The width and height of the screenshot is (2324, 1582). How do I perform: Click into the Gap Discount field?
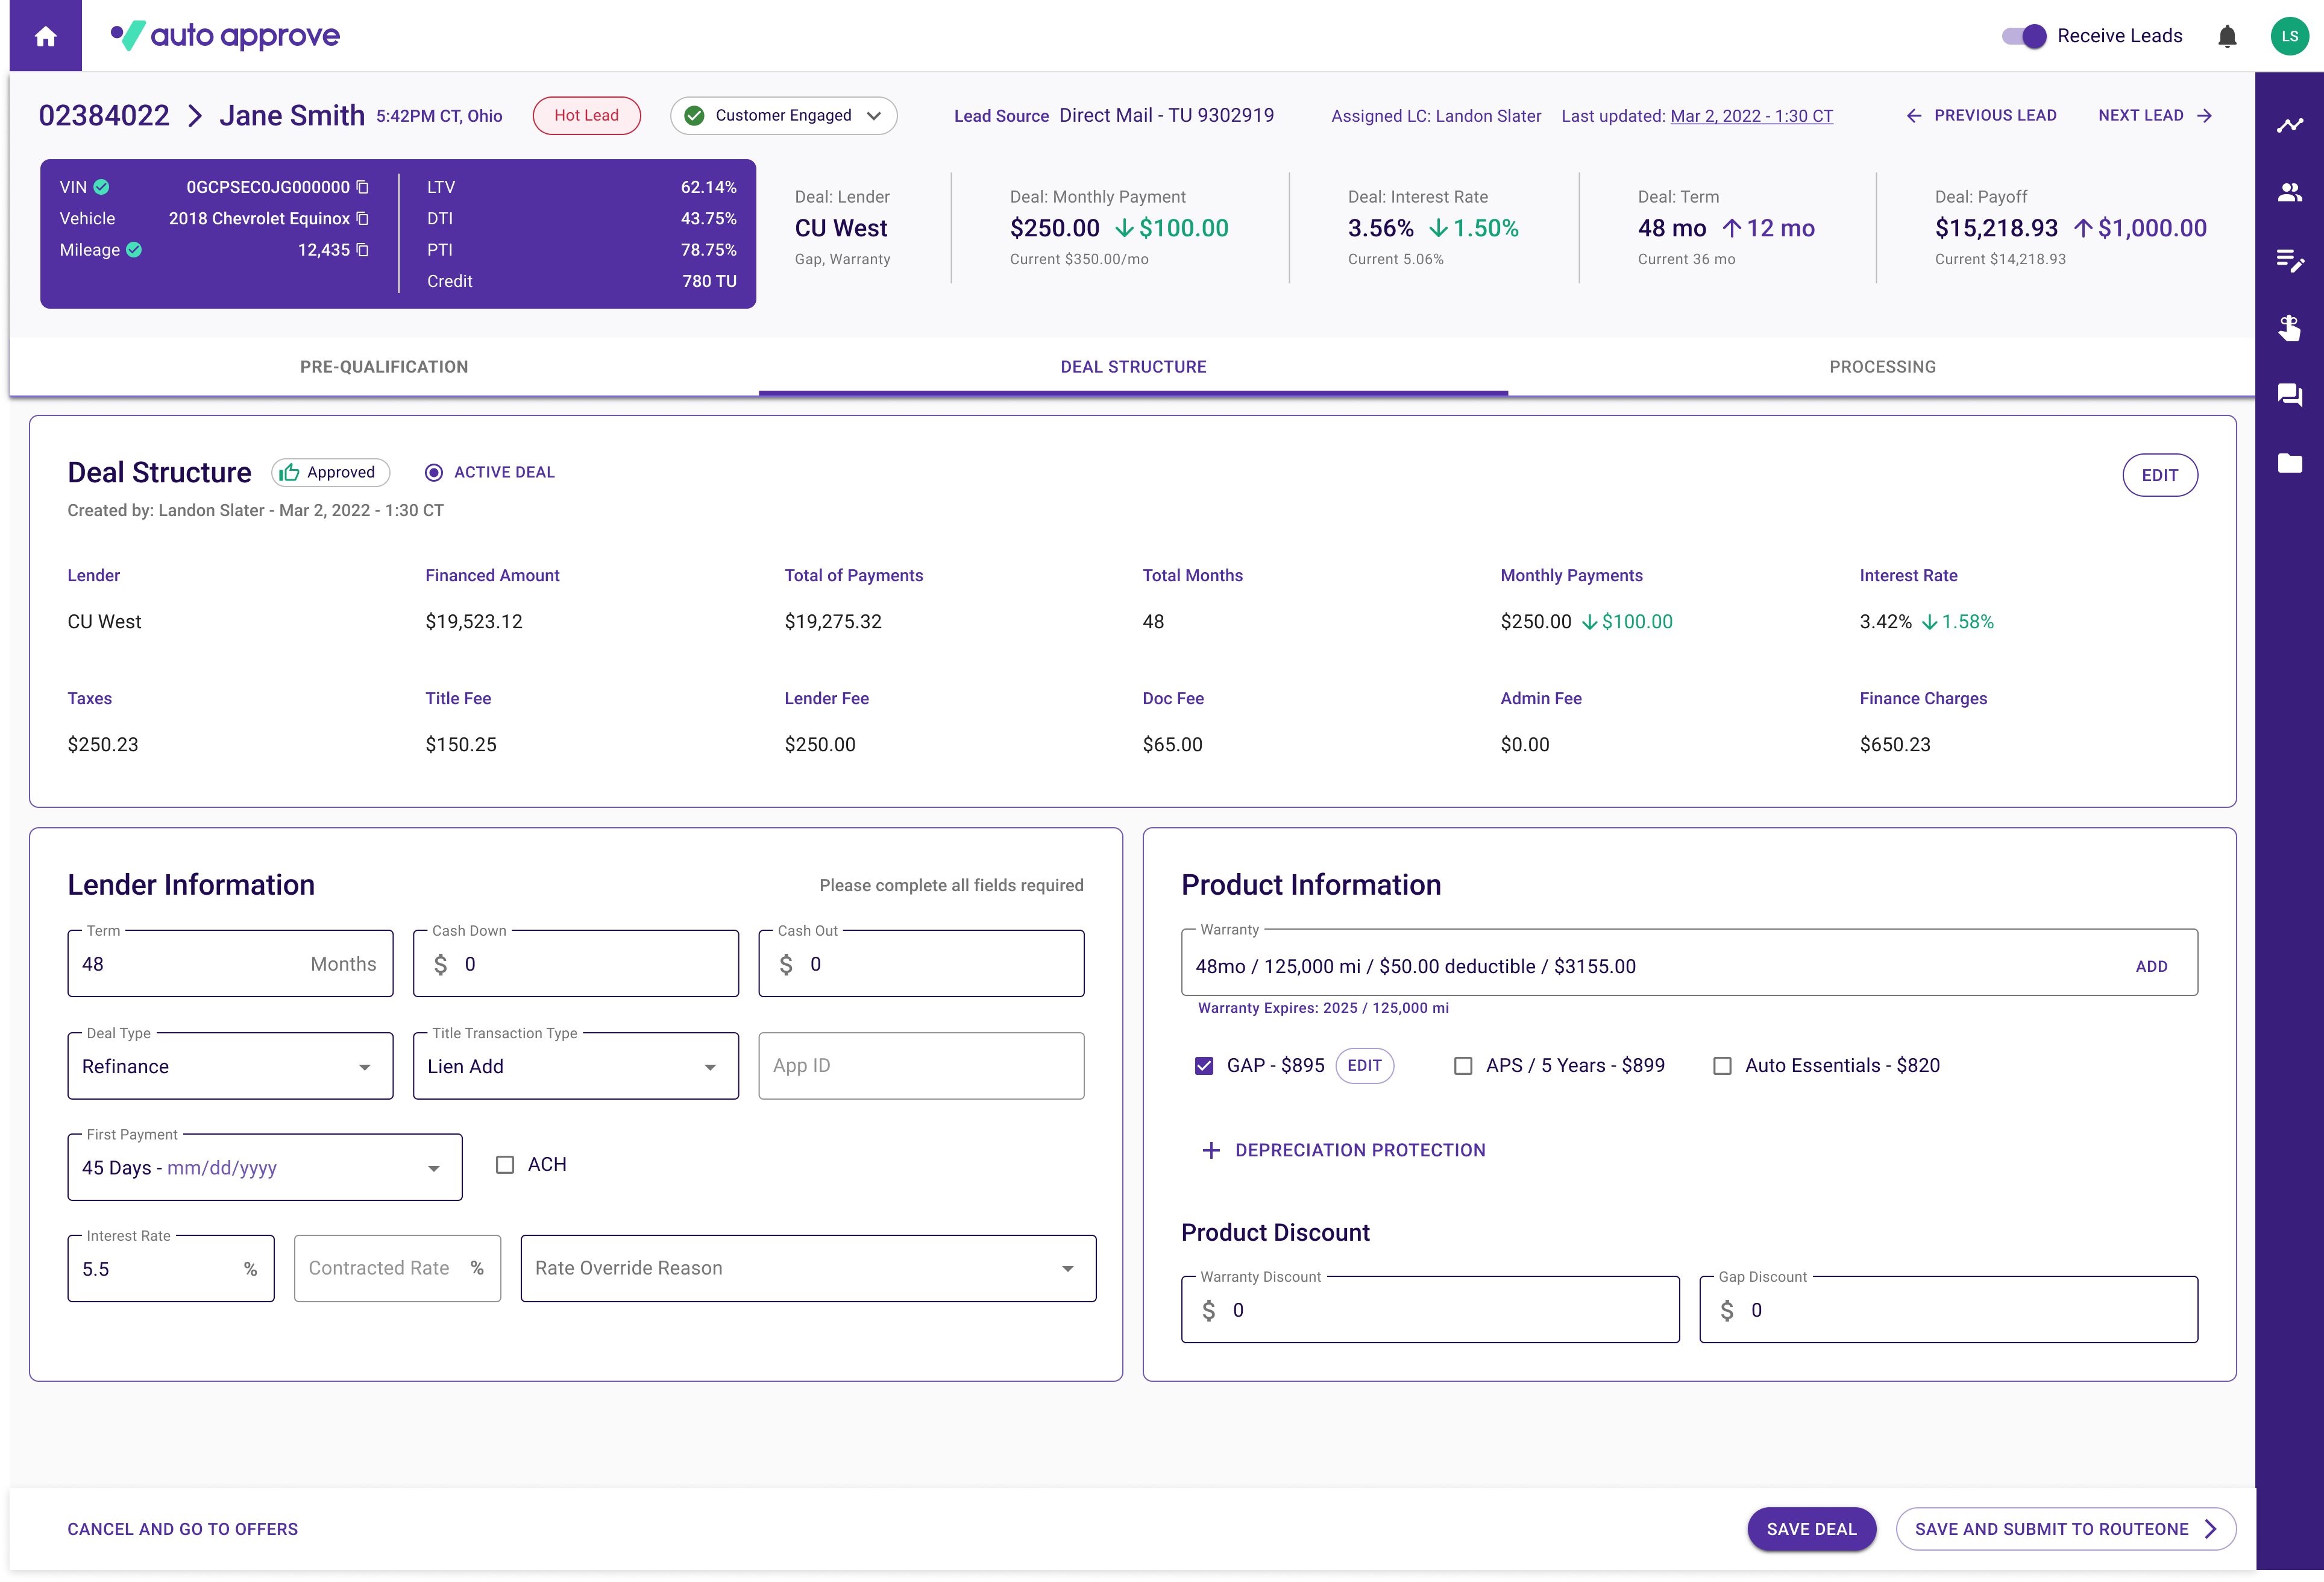[x=1948, y=1310]
